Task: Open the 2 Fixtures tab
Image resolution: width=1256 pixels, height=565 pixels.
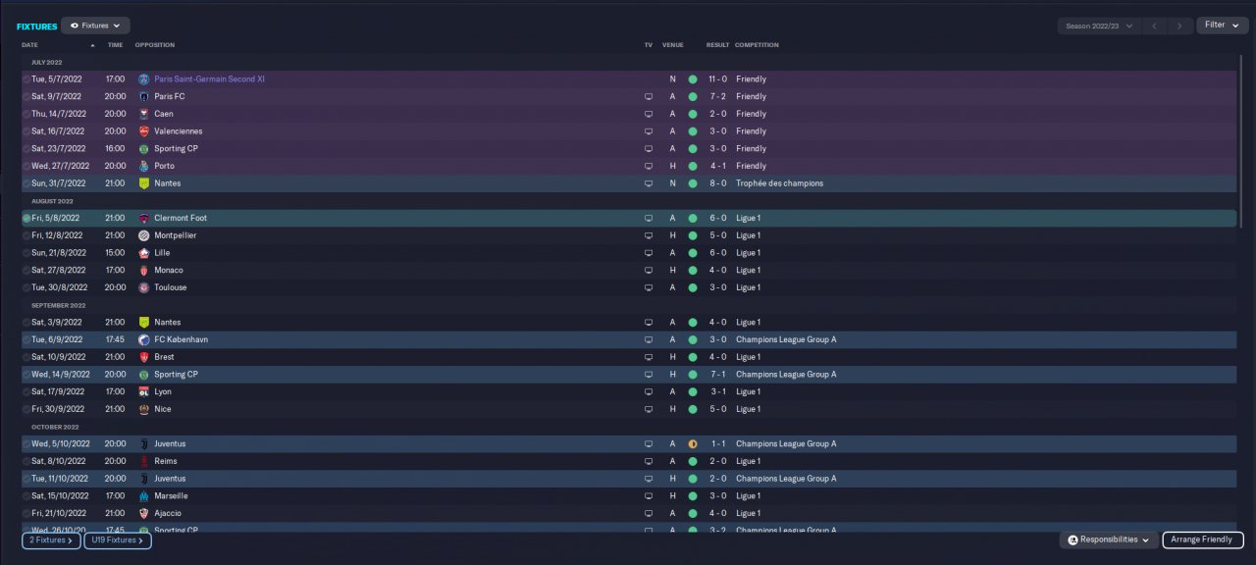Action: tap(51, 540)
